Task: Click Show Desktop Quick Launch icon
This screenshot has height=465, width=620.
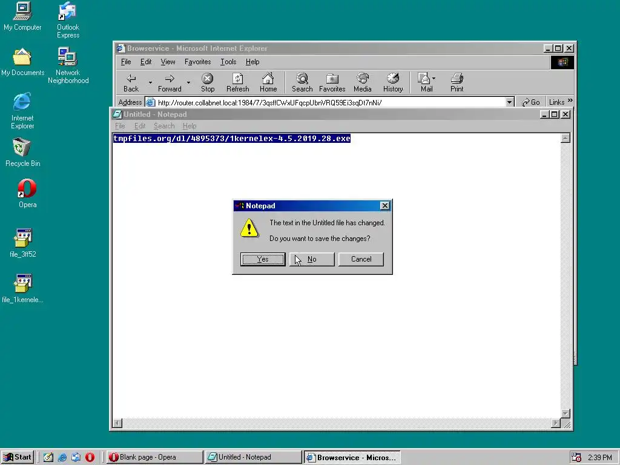Action: click(x=48, y=457)
